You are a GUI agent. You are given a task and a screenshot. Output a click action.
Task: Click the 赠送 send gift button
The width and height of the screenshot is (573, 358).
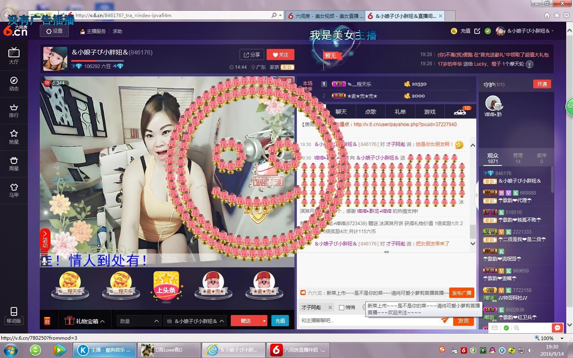(246, 321)
